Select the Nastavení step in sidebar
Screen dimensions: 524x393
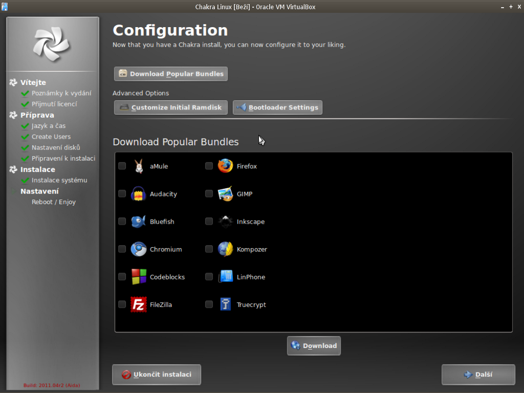tap(39, 191)
